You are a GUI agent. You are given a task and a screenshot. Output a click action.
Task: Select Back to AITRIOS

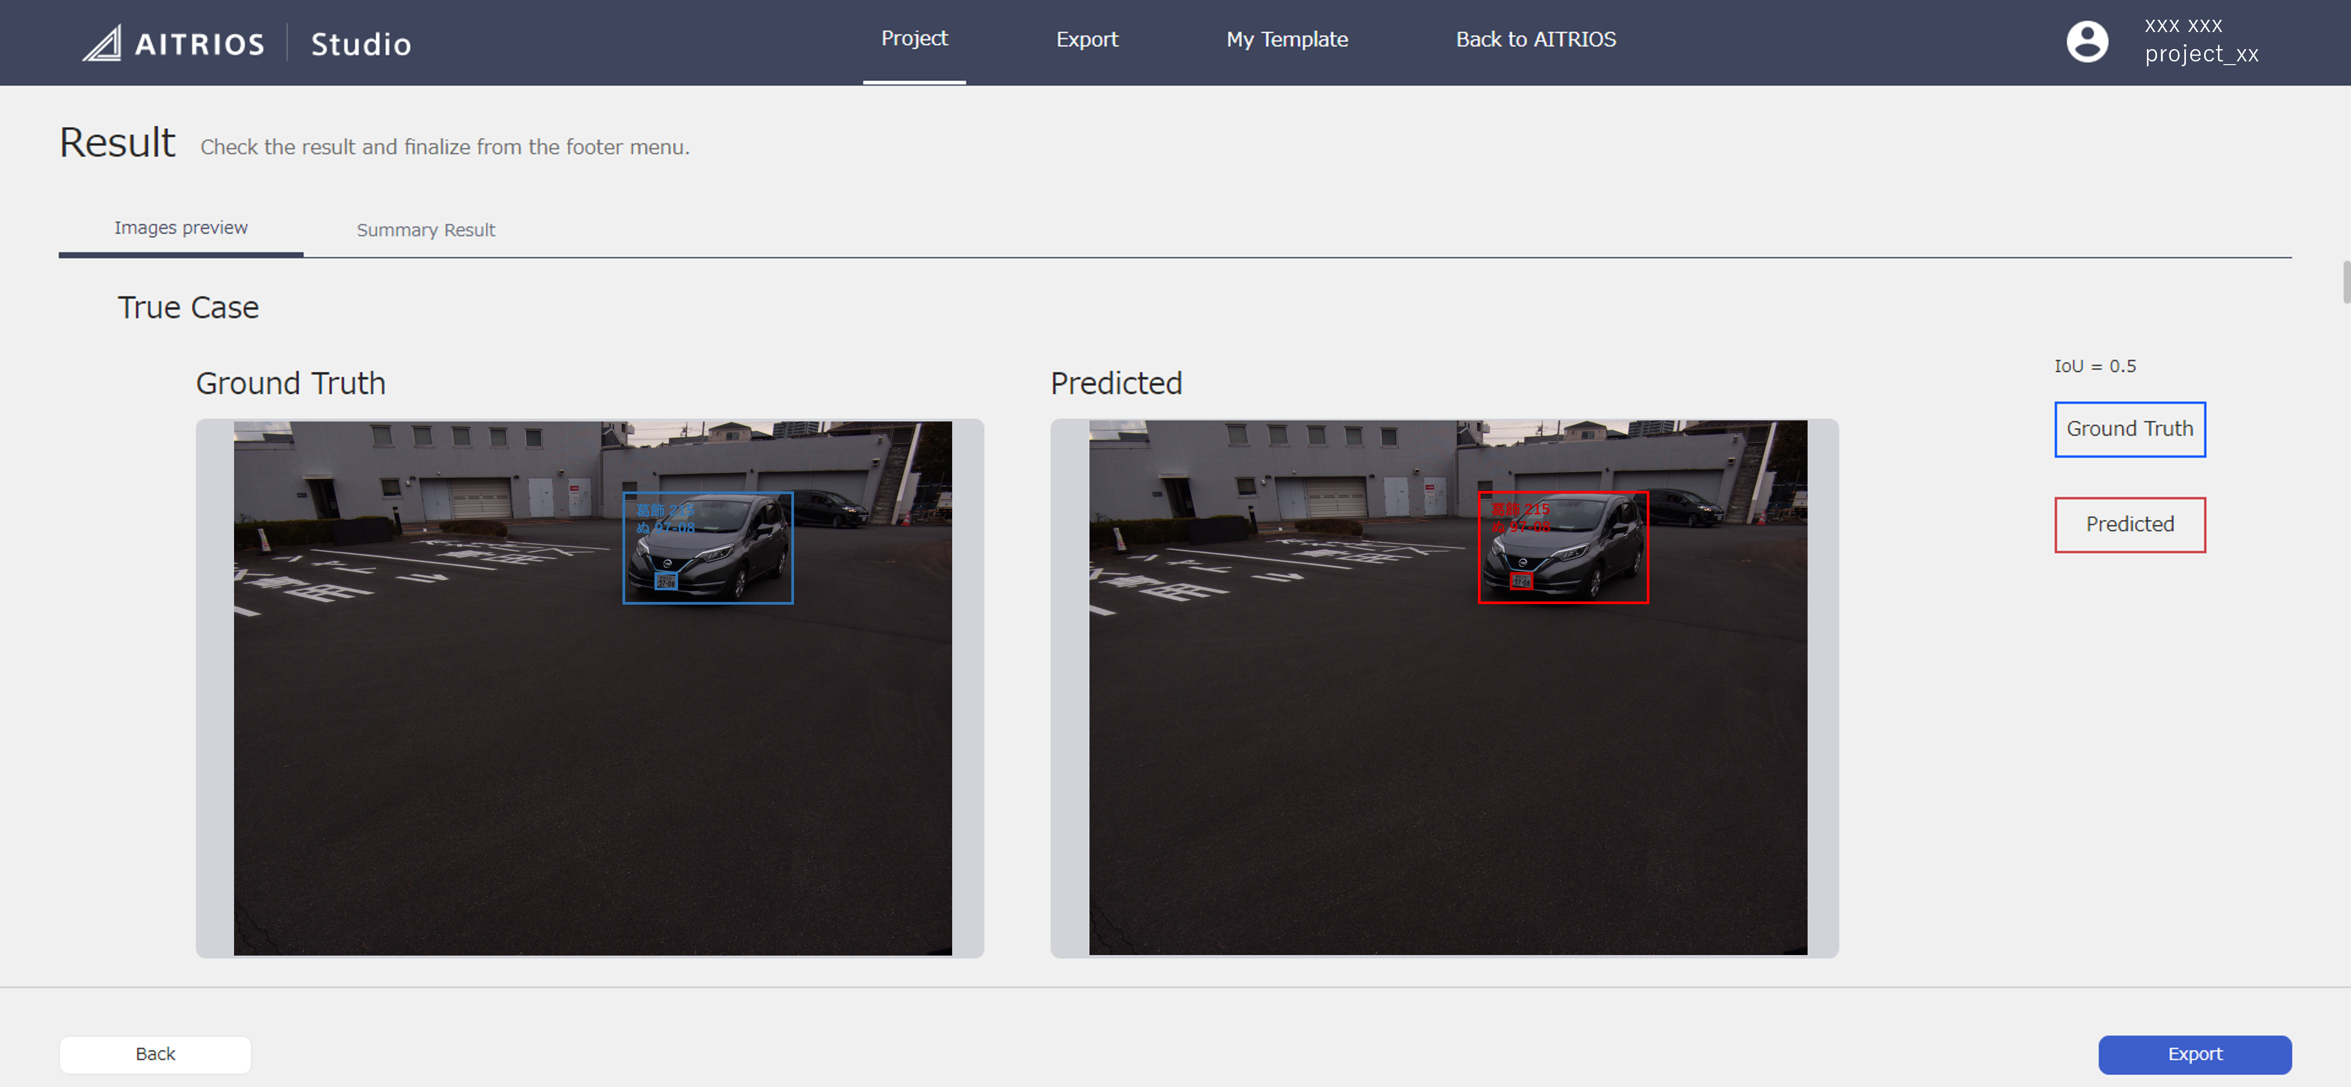click(1536, 38)
